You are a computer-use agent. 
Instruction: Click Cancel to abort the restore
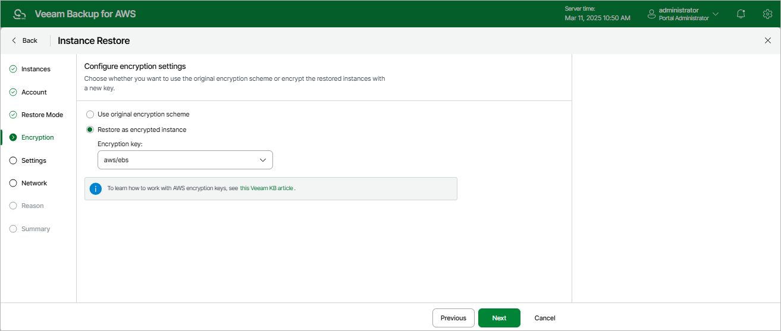(545, 318)
